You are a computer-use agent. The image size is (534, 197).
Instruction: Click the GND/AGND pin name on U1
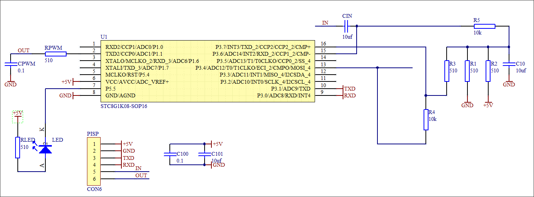tap(121, 95)
